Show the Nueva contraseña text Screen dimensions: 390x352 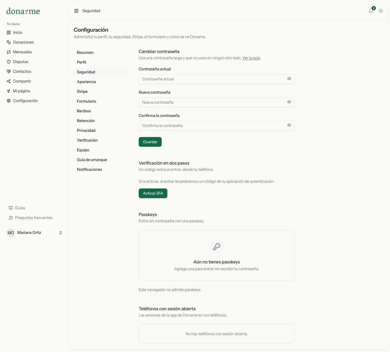point(289,102)
